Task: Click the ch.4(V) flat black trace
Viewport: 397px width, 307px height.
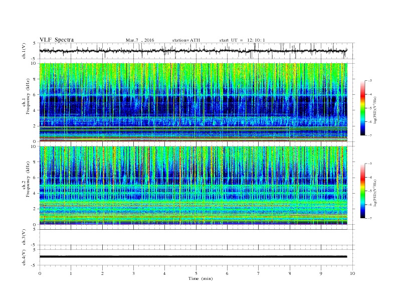Action: point(193,257)
